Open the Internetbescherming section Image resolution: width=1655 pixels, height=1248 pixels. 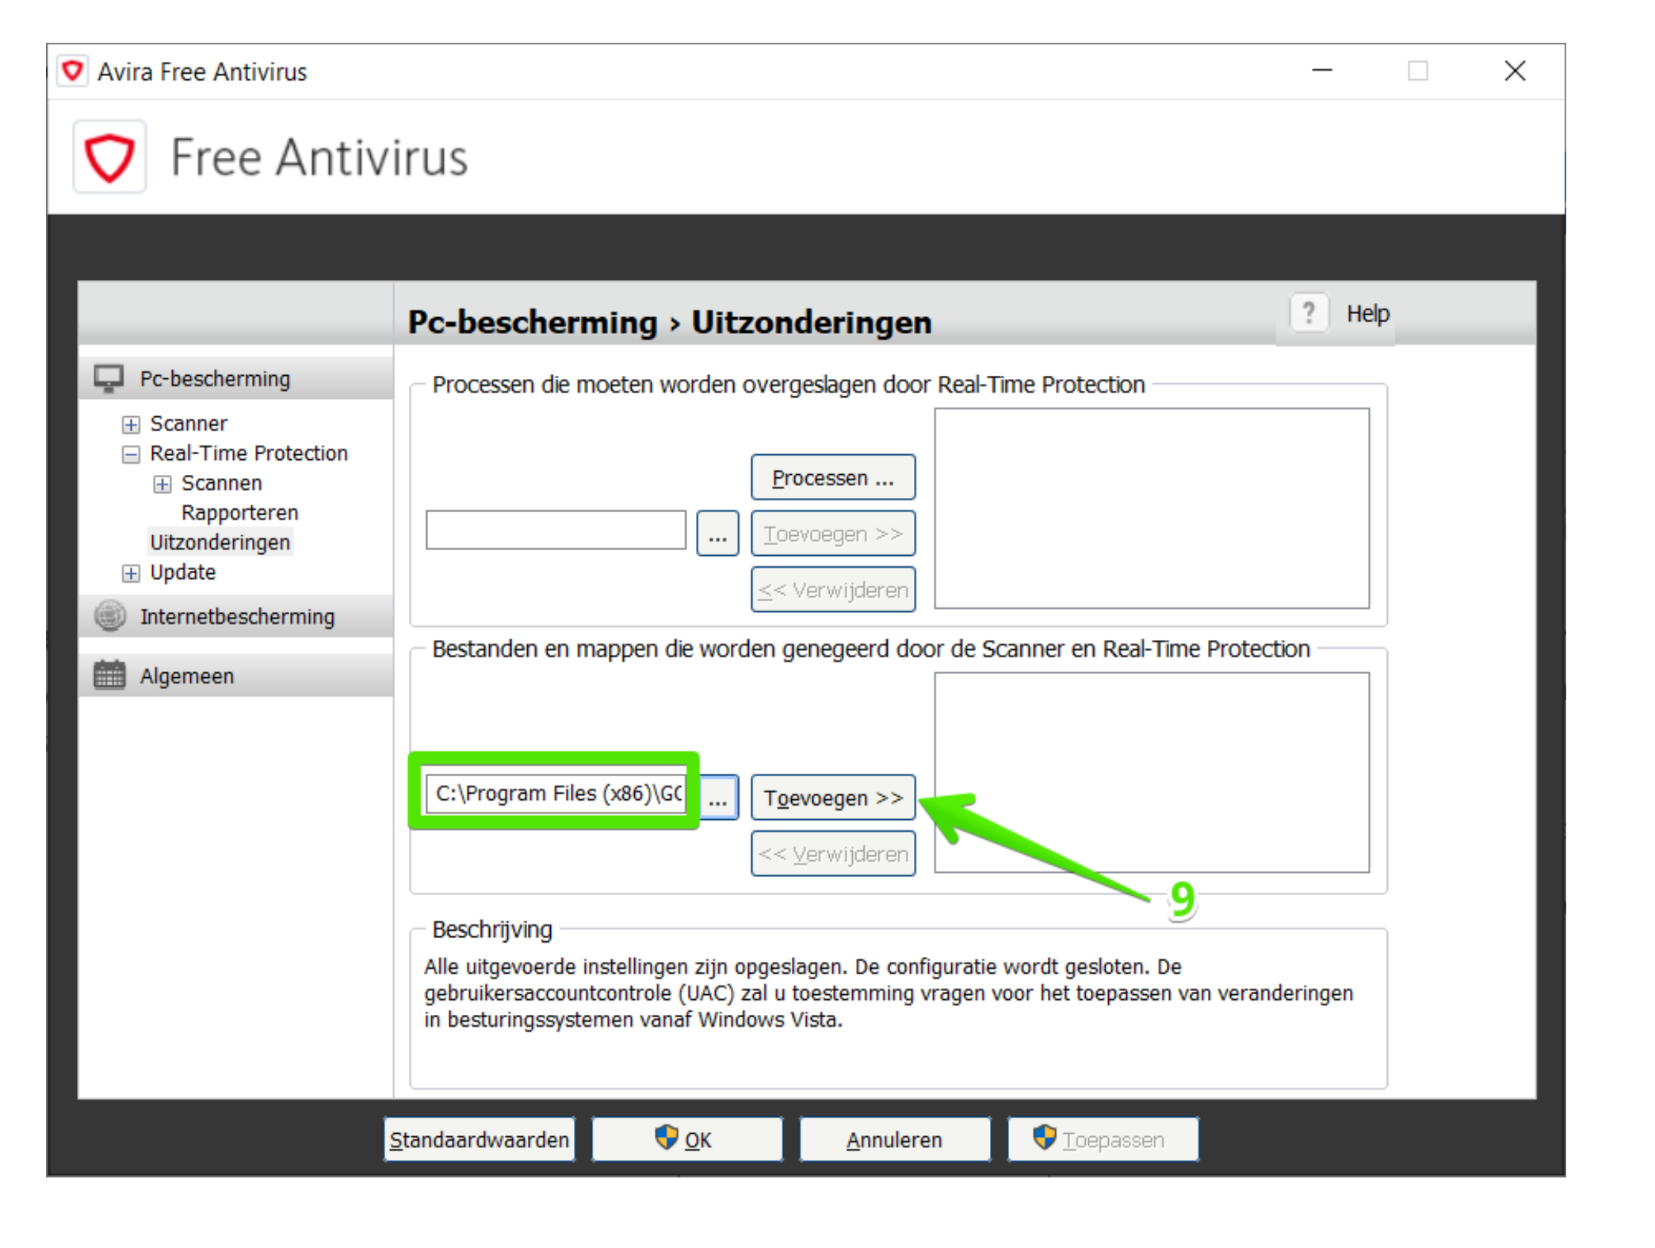point(237,616)
